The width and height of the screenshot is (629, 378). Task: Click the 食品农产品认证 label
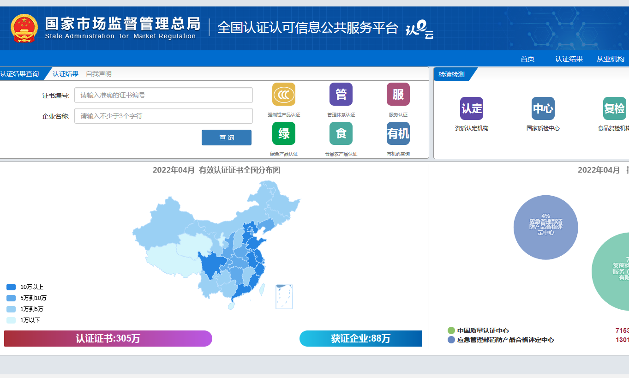coord(341,154)
